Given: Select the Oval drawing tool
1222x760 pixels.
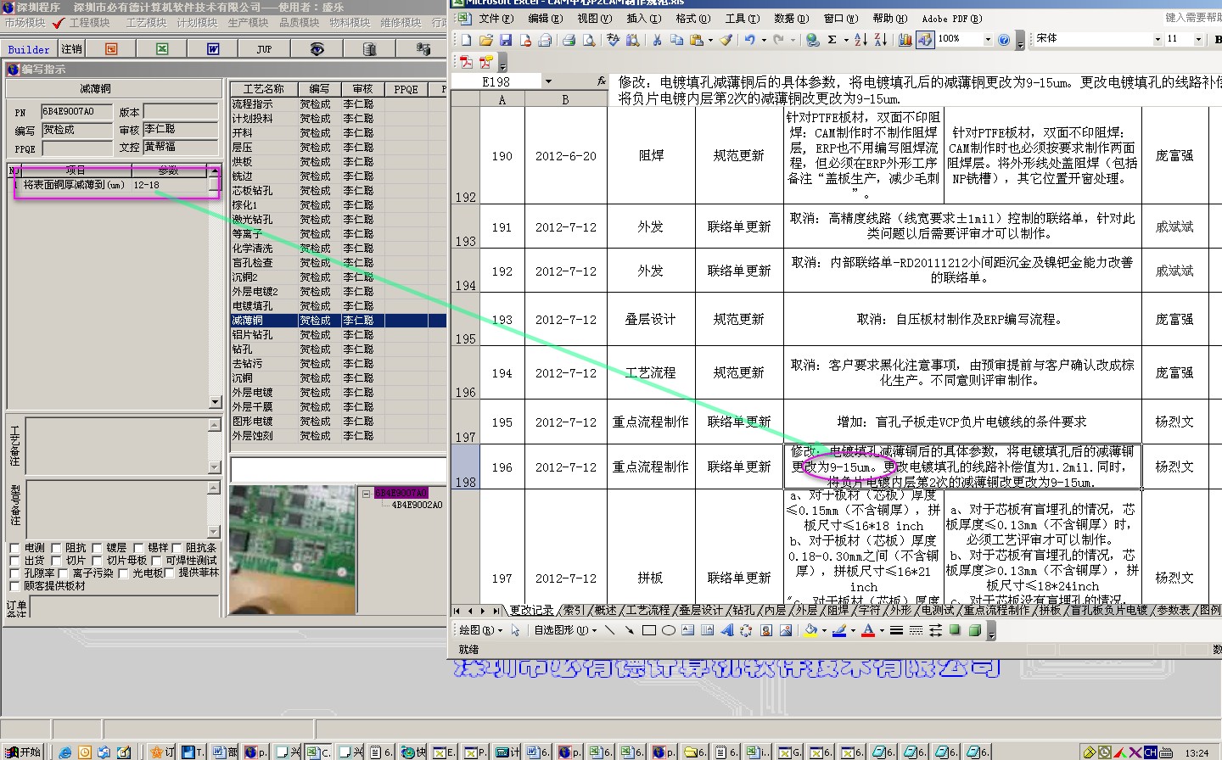Looking at the screenshot, I should click(669, 630).
